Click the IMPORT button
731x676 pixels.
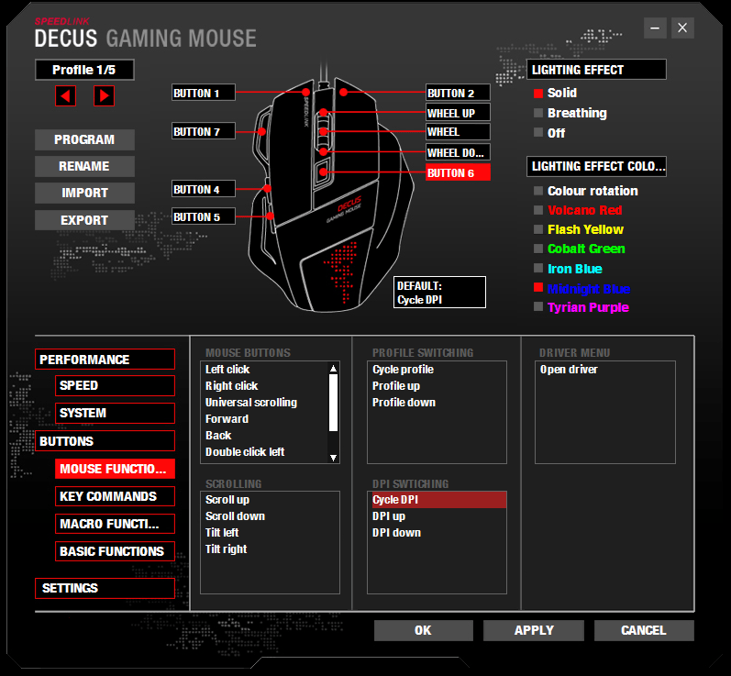click(84, 193)
